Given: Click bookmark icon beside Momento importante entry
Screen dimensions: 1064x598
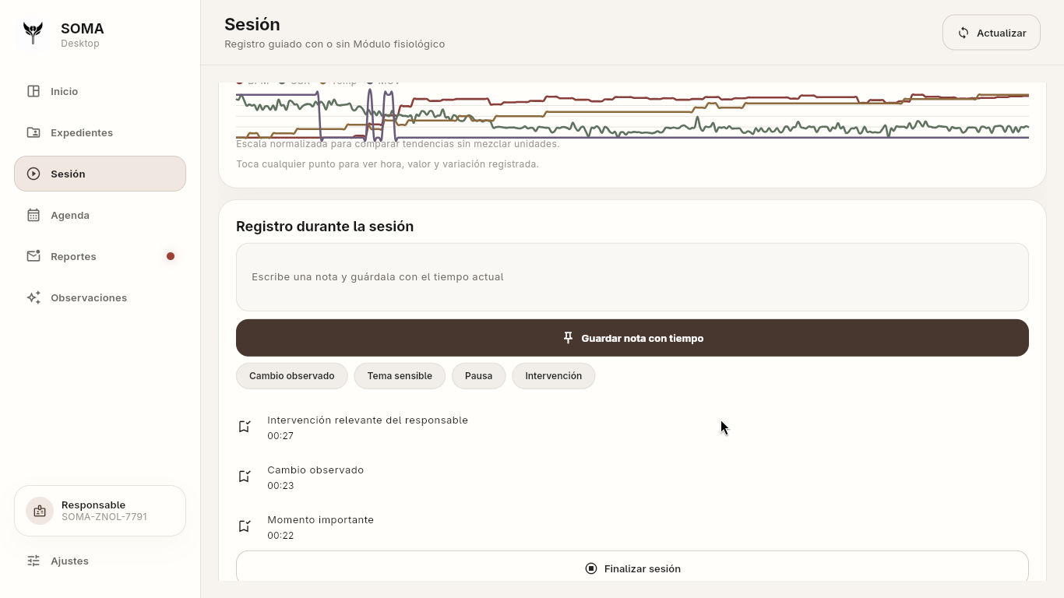Looking at the screenshot, I should (x=245, y=526).
